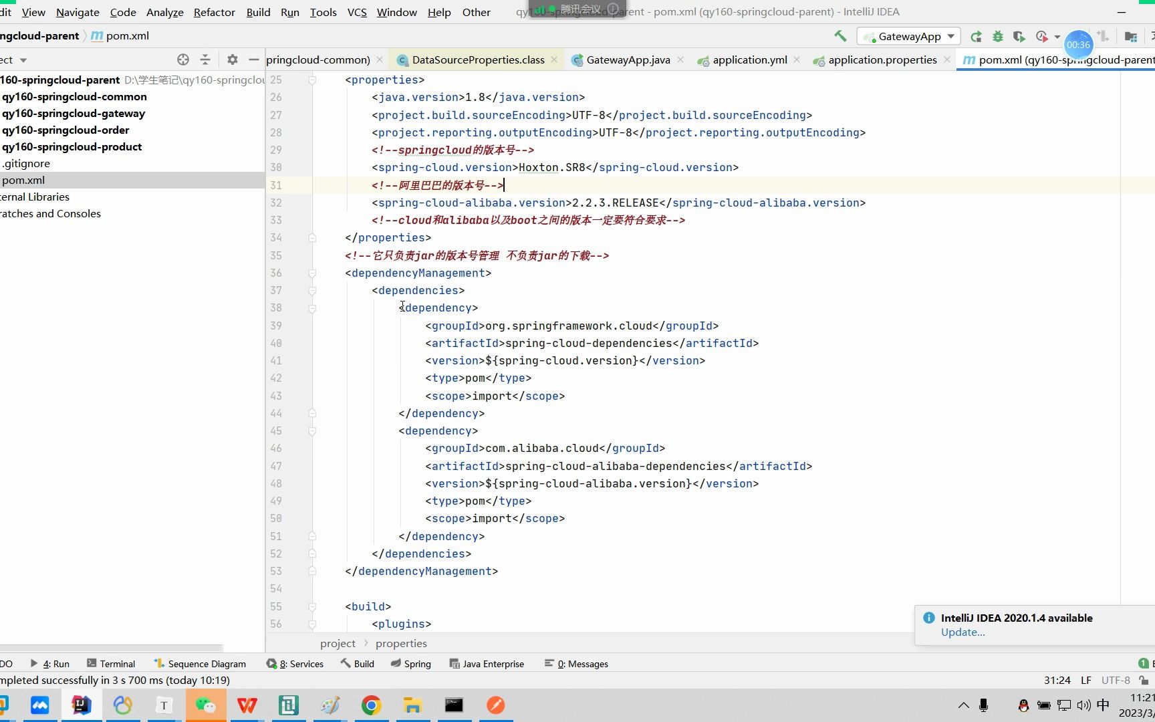Click the UTF-8 encoding indicator
Image resolution: width=1155 pixels, height=722 pixels.
pyautogui.click(x=1116, y=680)
